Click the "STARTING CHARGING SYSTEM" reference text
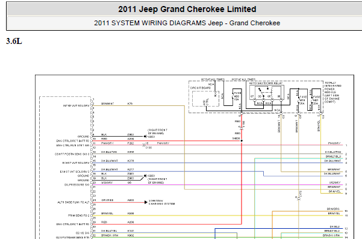 pyautogui.click(x=161, y=202)
